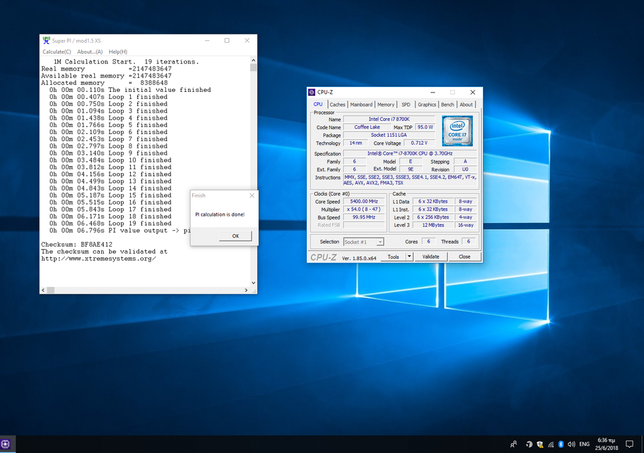Click the Code Name value 'Coffee Lake'
Screen dimensions: 644x453
[x=367, y=127]
